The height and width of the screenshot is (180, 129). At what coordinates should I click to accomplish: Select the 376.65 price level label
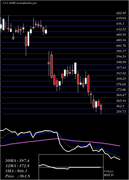pos(121,84)
